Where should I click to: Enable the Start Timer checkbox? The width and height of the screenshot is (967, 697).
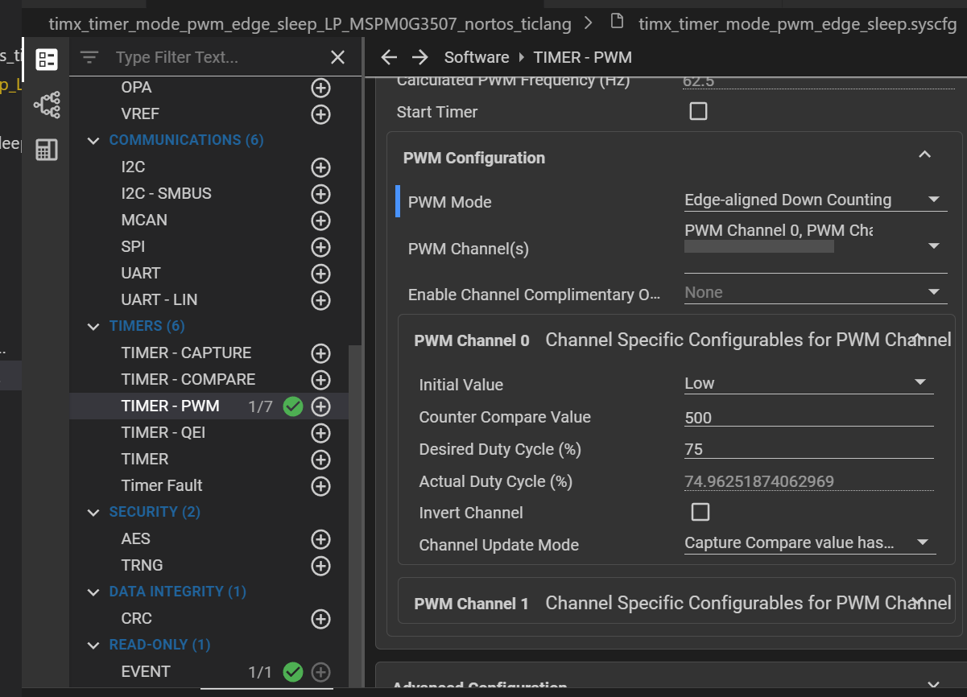[x=698, y=112]
